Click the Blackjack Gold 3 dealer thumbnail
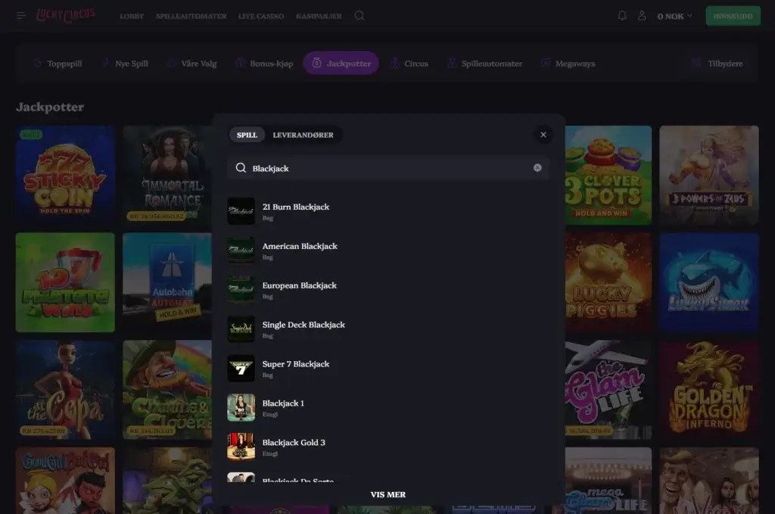This screenshot has width=775, height=514. tap(241, 447)
